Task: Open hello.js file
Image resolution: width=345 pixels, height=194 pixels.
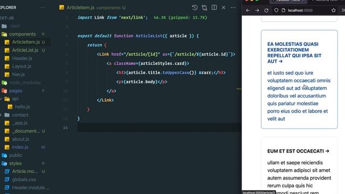Action: pos(22,107)
